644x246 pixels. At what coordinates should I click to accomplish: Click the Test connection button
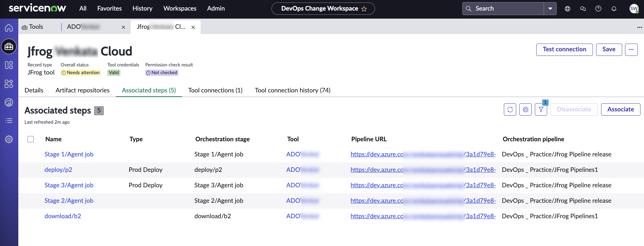pos(564,50)
